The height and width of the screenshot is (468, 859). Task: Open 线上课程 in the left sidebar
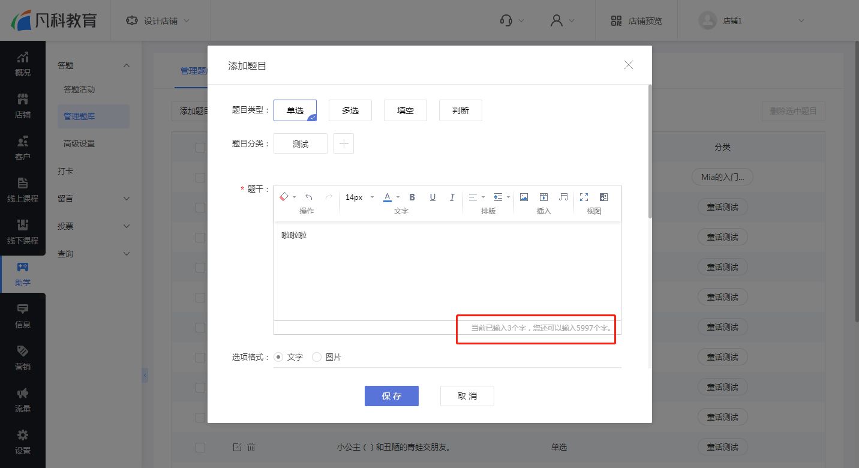tap(23, 190)
